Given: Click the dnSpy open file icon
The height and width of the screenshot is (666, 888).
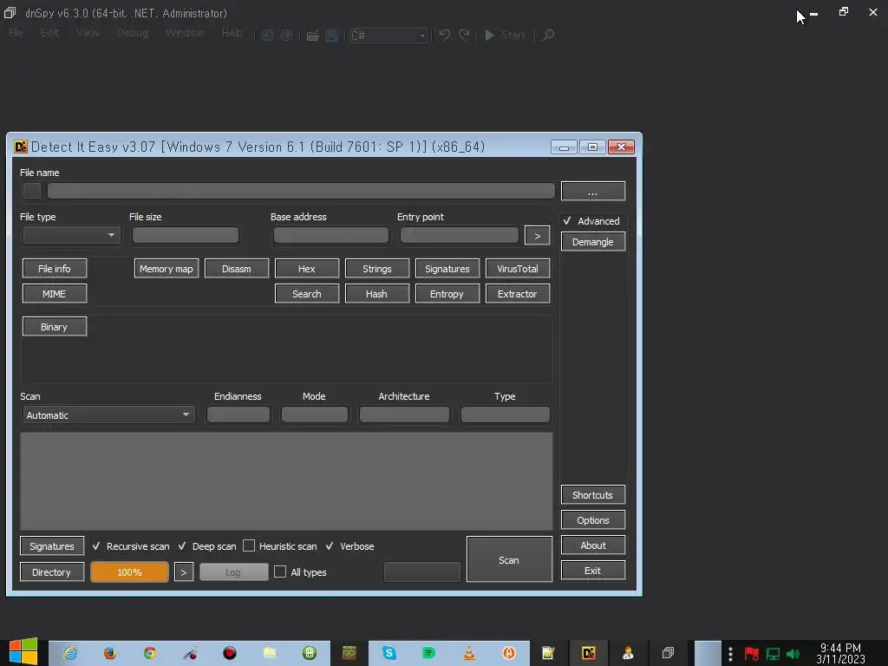Looking at the screenshot, I should 312,36.
